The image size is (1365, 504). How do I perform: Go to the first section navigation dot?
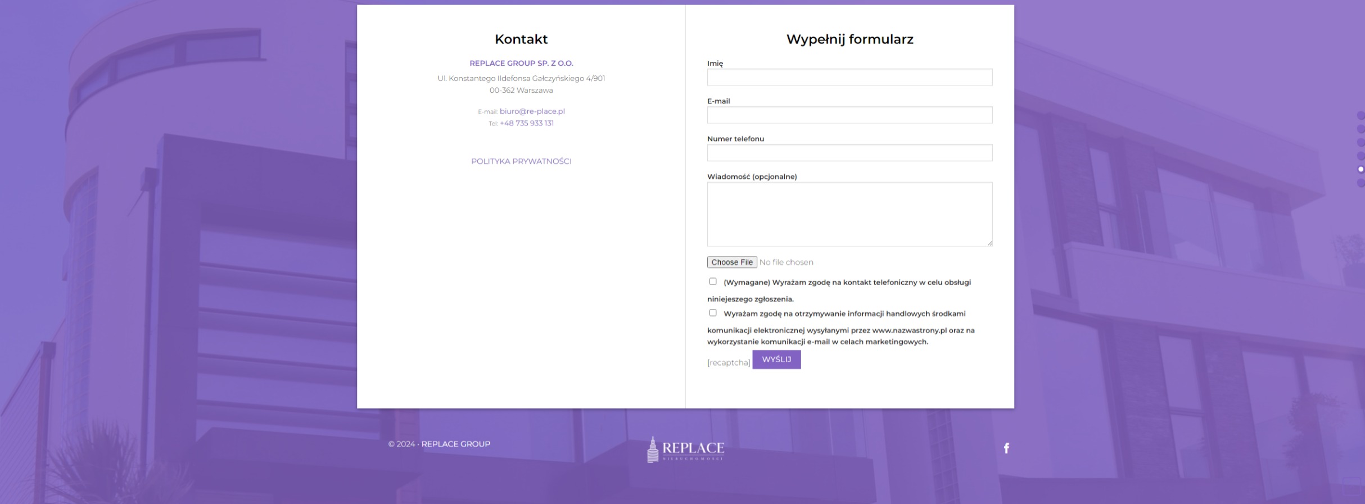point(1361,116)
